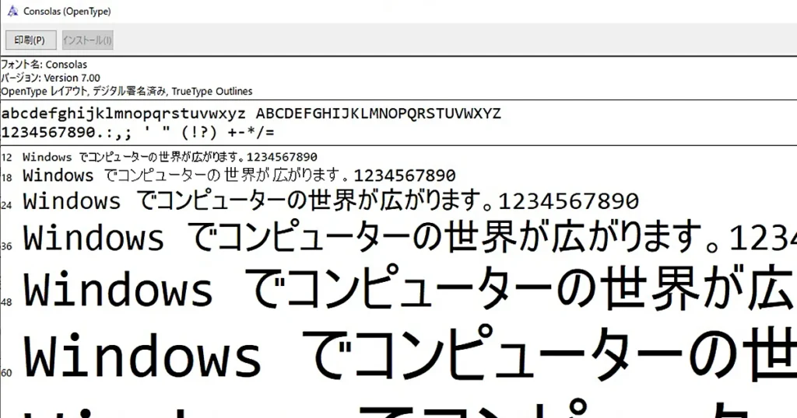Viewport: 797px width, 418px height.
Task: Select the 'フォント名: Consolas' line
Action: coord(44,64)
